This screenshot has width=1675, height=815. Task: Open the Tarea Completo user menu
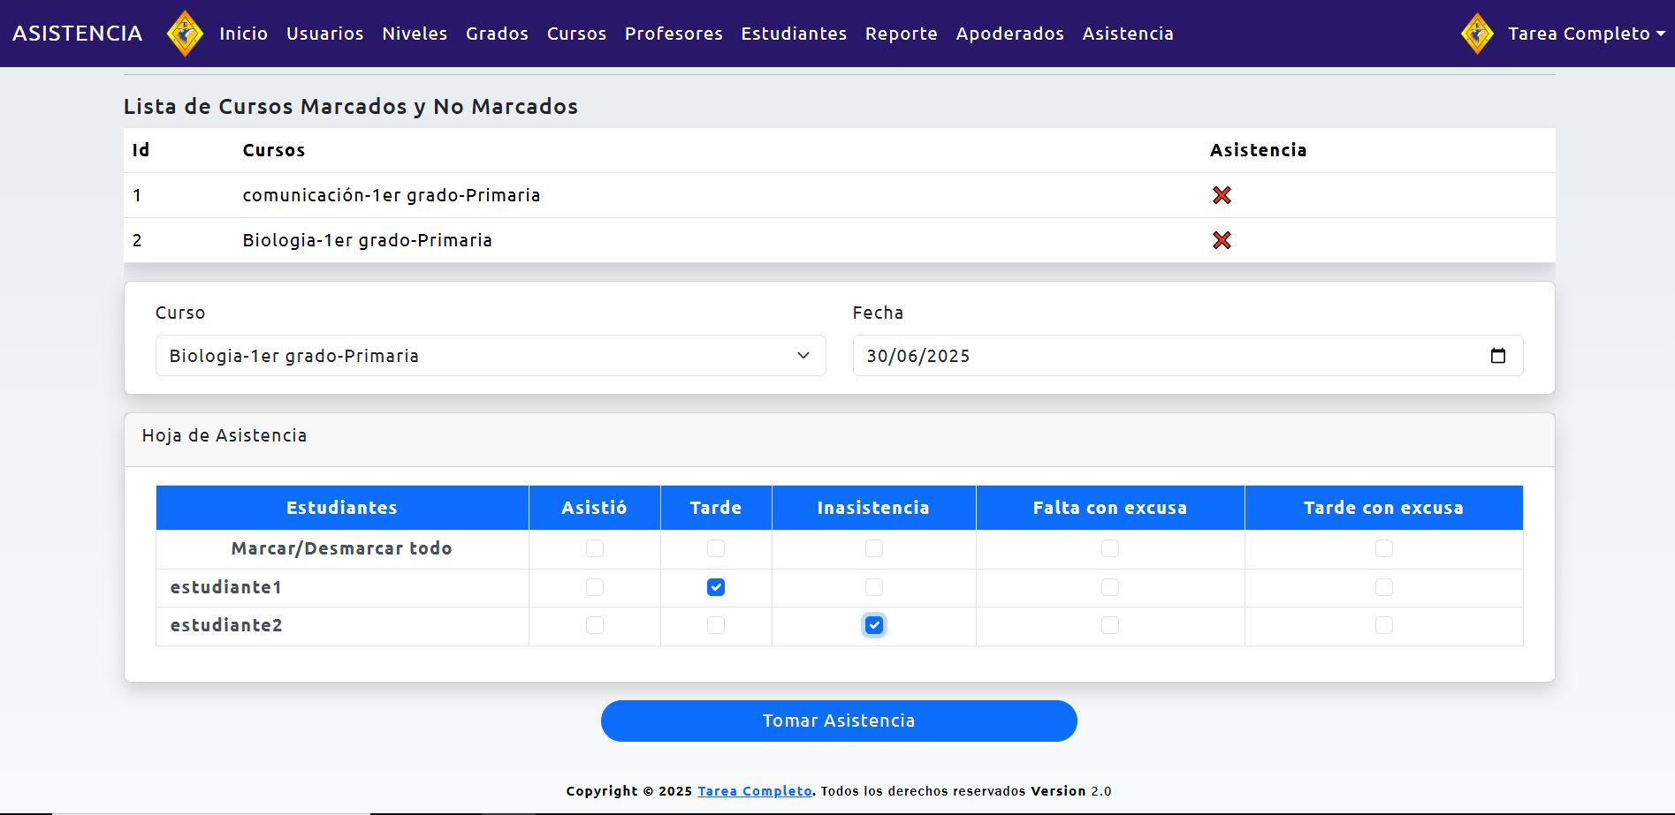click(1586, 34)
